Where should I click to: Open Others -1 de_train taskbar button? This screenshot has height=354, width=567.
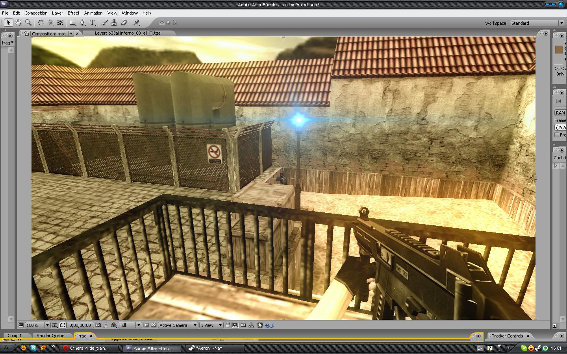click(x=90, y=348)
